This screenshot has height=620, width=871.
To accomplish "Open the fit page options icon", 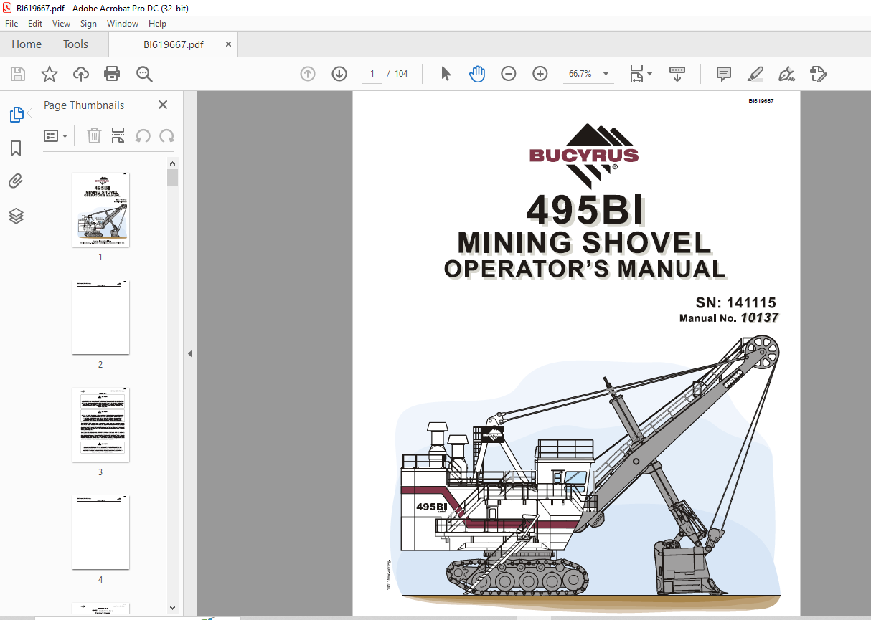I will click(636, 74).
